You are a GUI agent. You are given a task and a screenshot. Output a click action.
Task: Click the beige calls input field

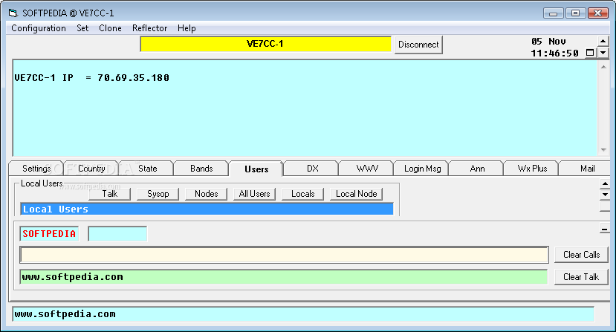[x=284, y=255]
